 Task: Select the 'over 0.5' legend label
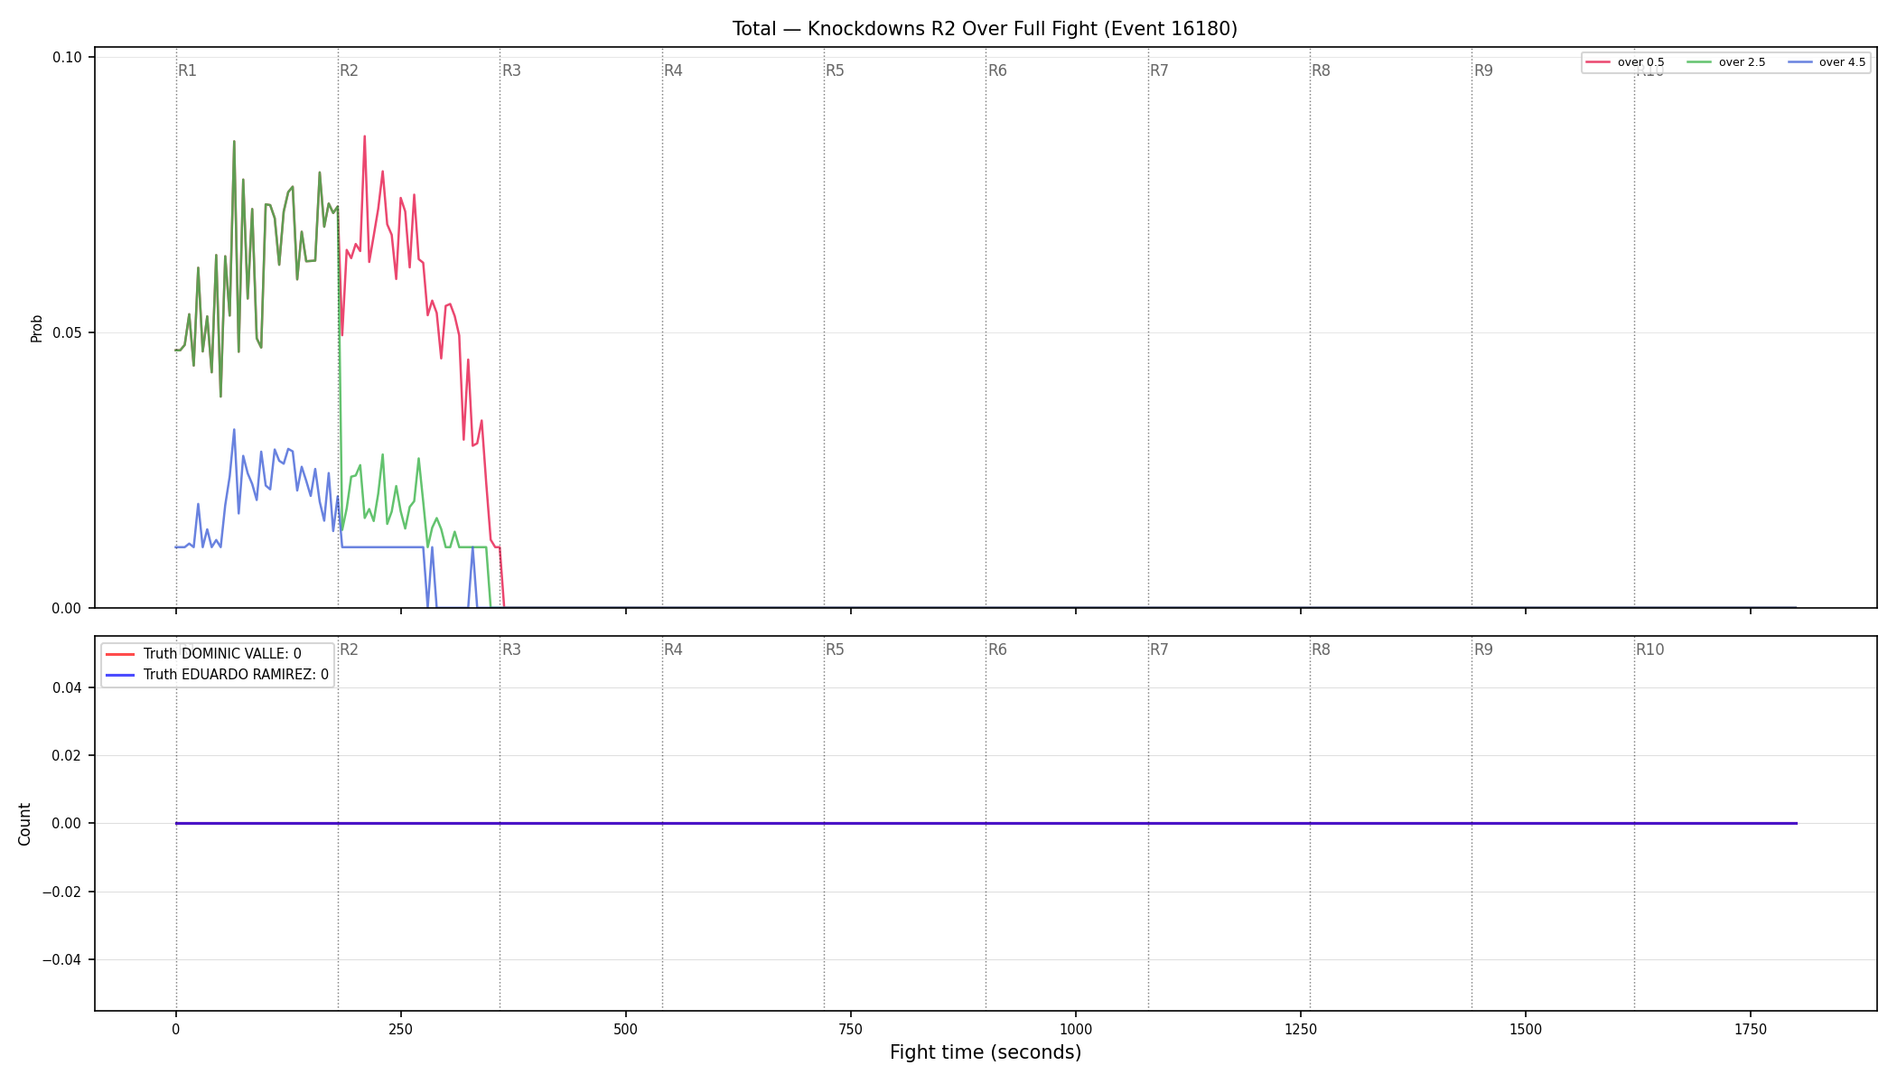(1640, 62)
